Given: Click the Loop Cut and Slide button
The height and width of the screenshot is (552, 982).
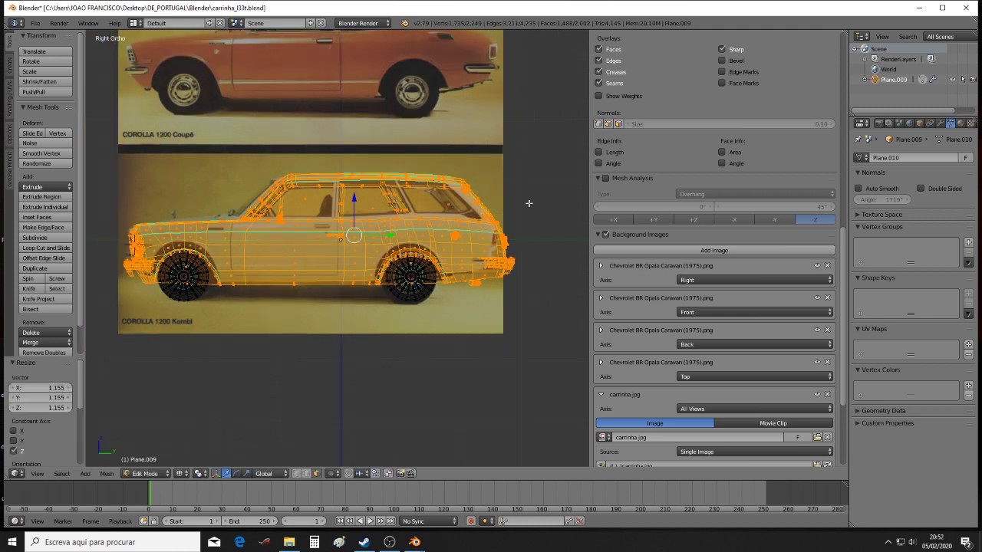Looking at the screenshot, I should [46, 248].
